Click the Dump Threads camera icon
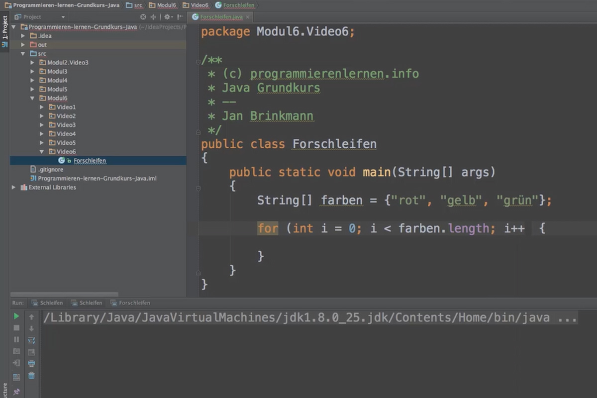 pyautogui.click(x=16, y=351)
